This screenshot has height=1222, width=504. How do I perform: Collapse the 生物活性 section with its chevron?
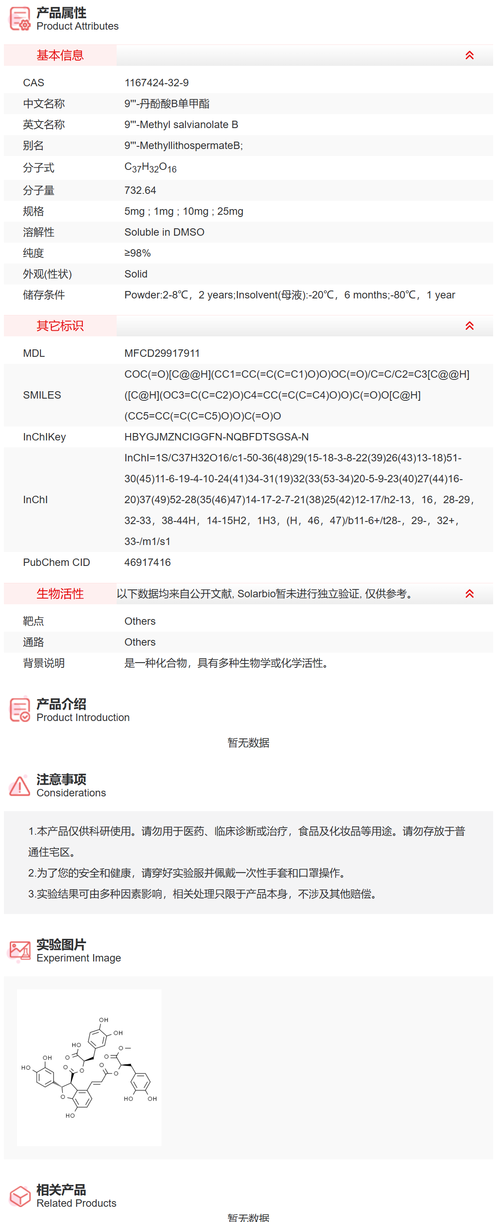[x=469, y=593]
